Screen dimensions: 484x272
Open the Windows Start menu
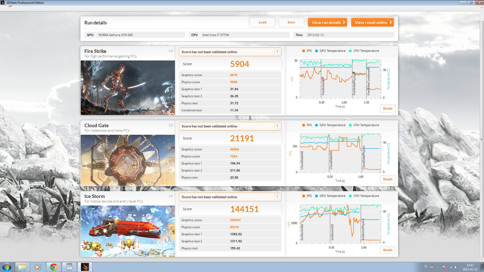point(7,267)
